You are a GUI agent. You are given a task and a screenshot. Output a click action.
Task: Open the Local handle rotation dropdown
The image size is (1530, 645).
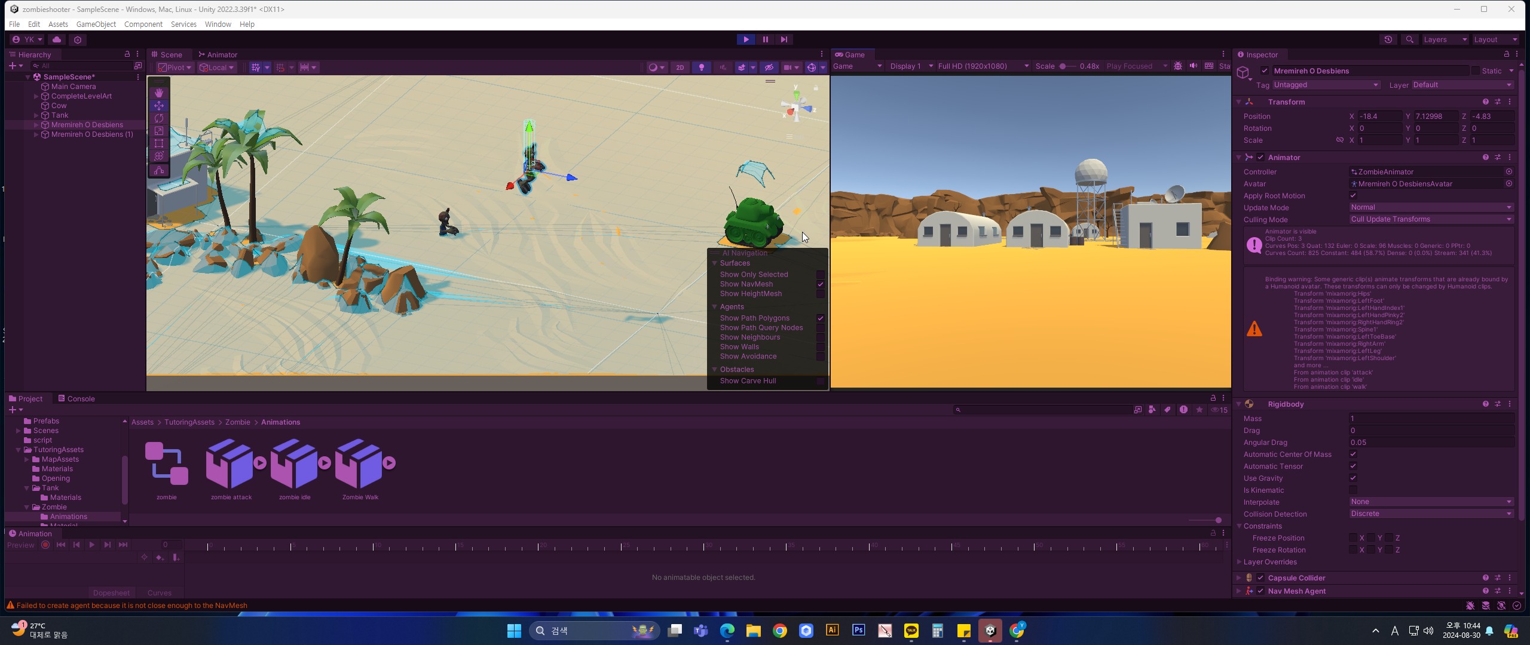pyautogui.click(x=217, y=67)
